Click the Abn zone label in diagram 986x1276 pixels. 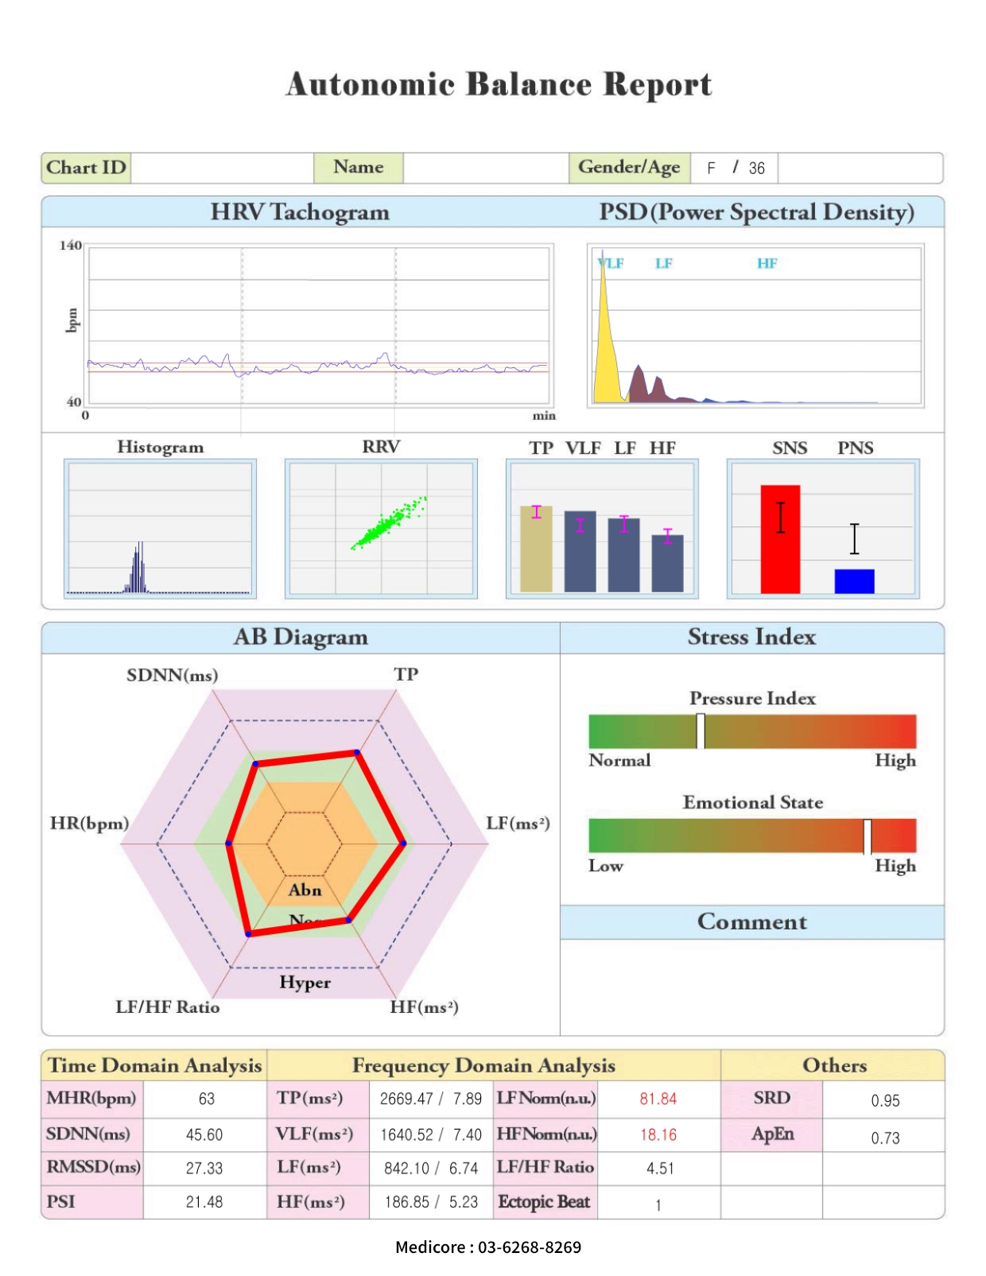coord(305,890)
